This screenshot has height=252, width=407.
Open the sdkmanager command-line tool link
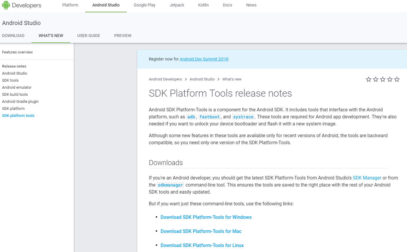pos(170,185)
